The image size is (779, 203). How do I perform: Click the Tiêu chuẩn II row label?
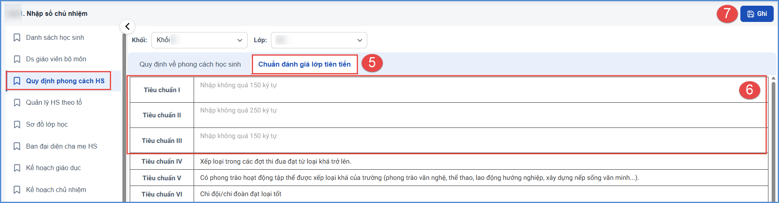pos(162,115)
